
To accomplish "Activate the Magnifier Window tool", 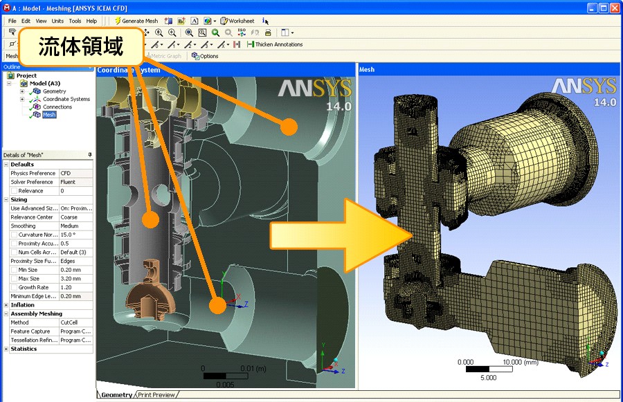I will pyautogui.click(x=202, y=33).
